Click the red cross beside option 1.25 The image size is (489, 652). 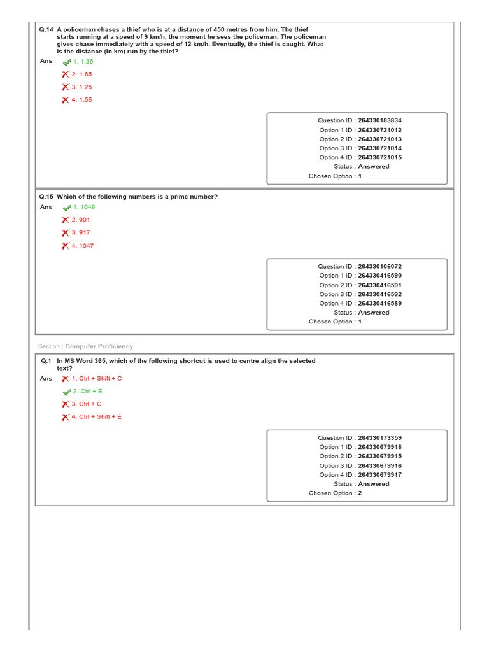pyautogui.click(x=66, y=87)
